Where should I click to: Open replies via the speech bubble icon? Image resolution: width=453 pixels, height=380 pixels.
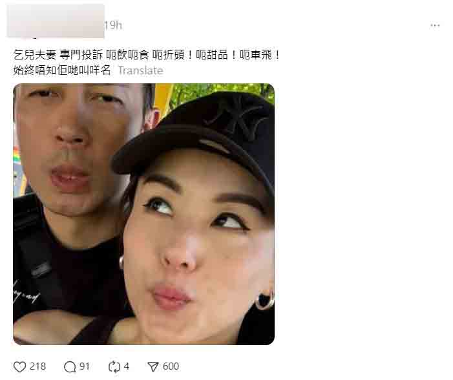click(70, 367)
